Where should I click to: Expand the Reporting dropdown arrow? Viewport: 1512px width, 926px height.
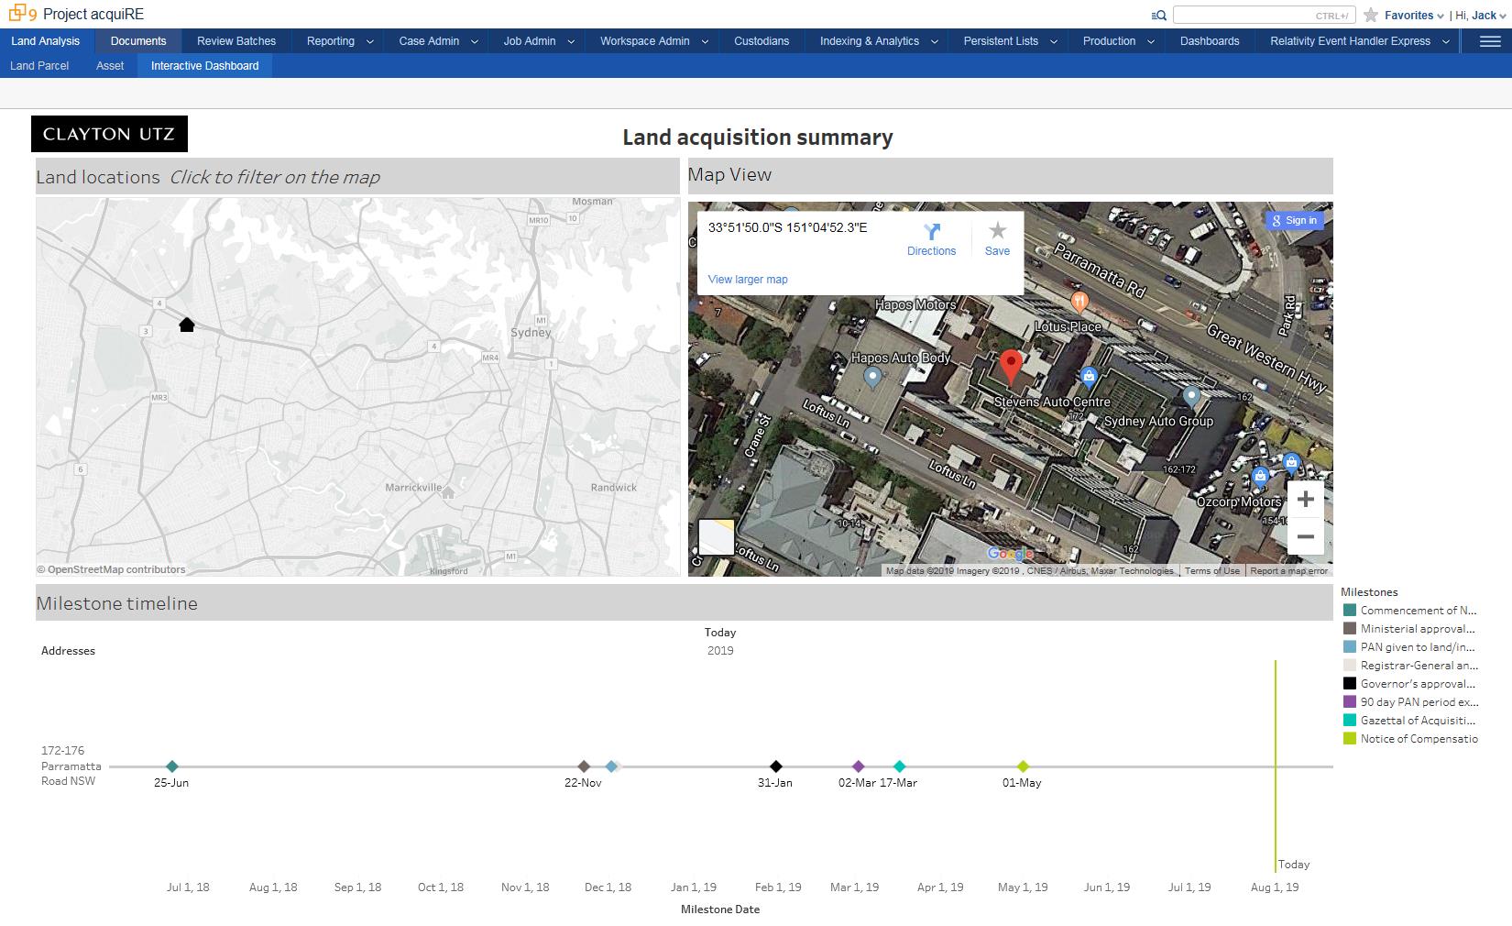370,42
